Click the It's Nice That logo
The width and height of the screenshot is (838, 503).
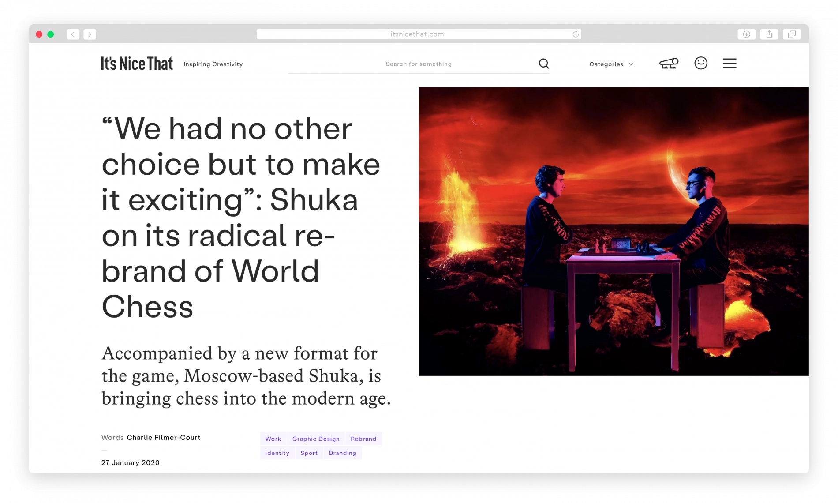(137, 63)
